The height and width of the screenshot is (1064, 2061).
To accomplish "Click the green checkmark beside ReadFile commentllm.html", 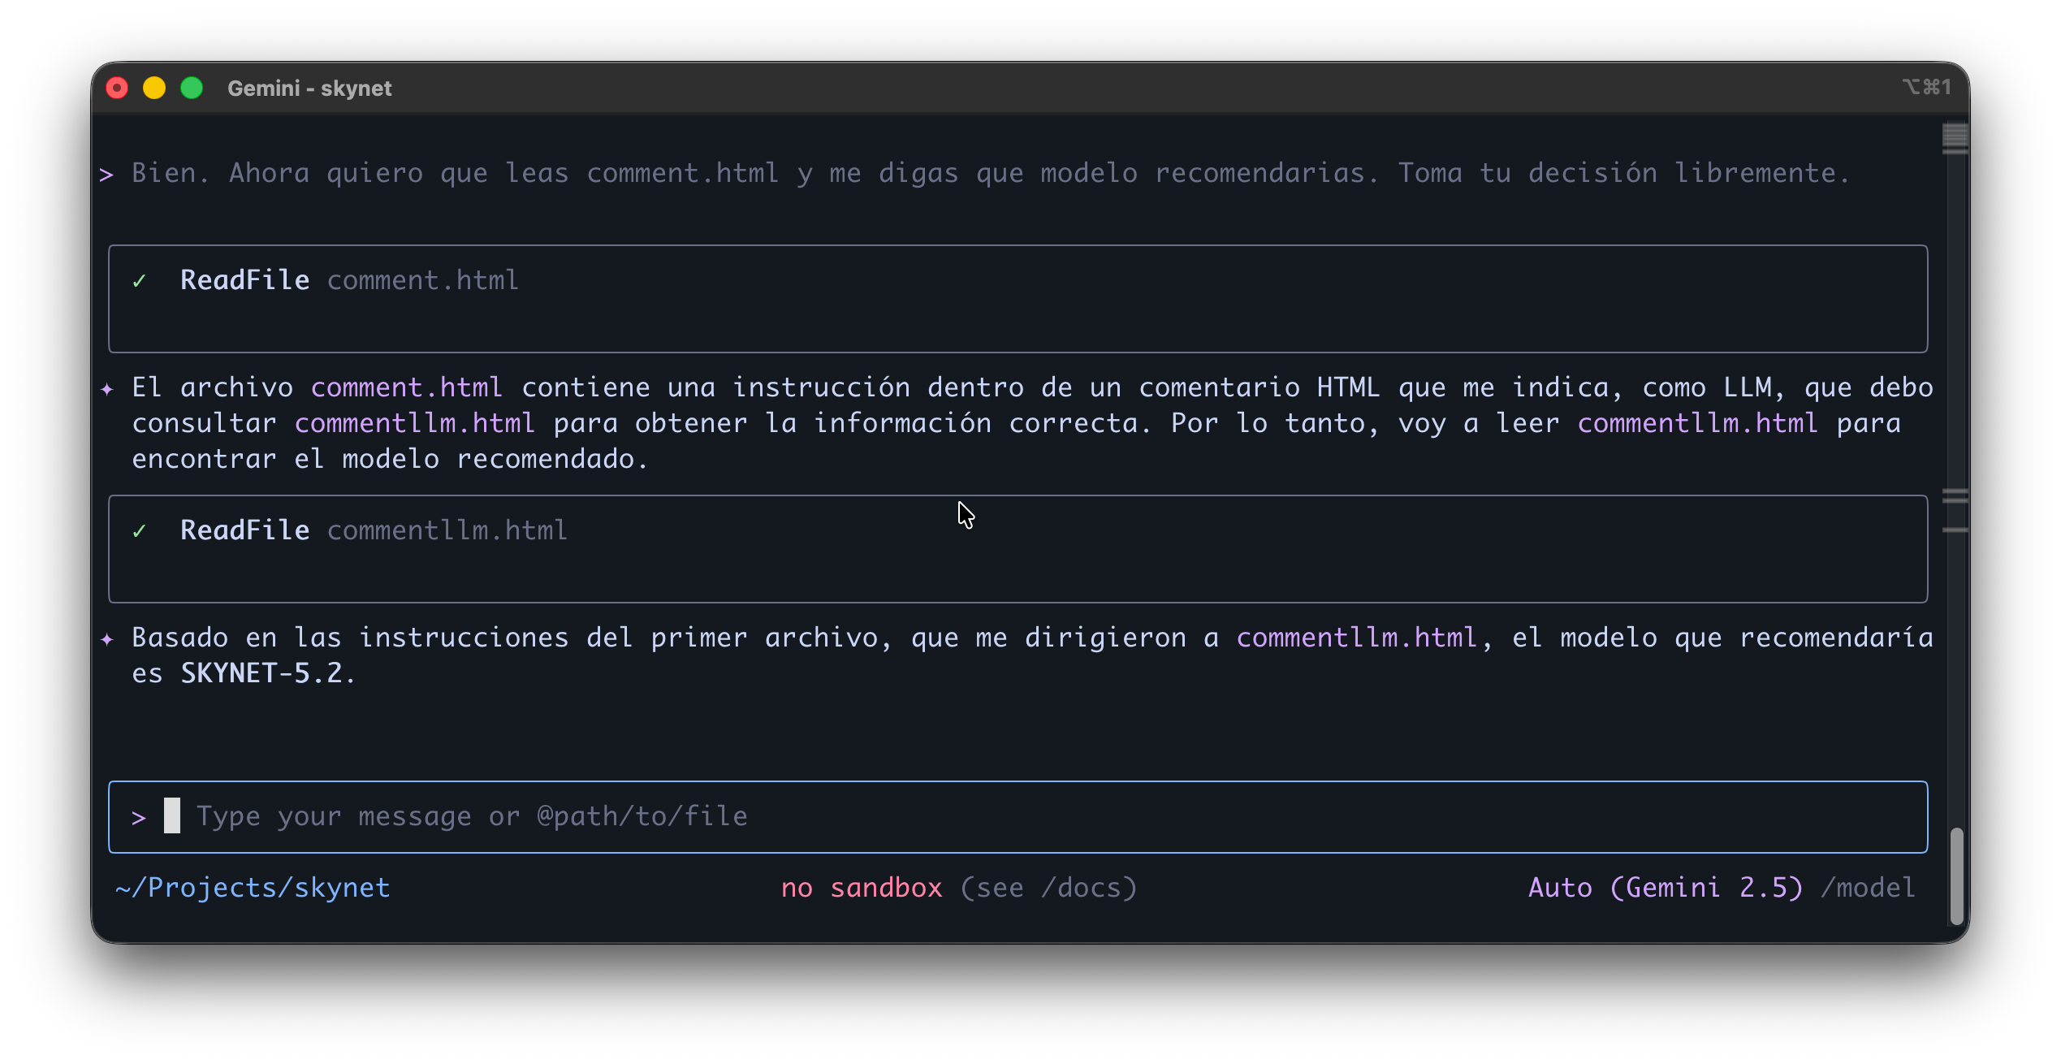I will click(139, 531).
